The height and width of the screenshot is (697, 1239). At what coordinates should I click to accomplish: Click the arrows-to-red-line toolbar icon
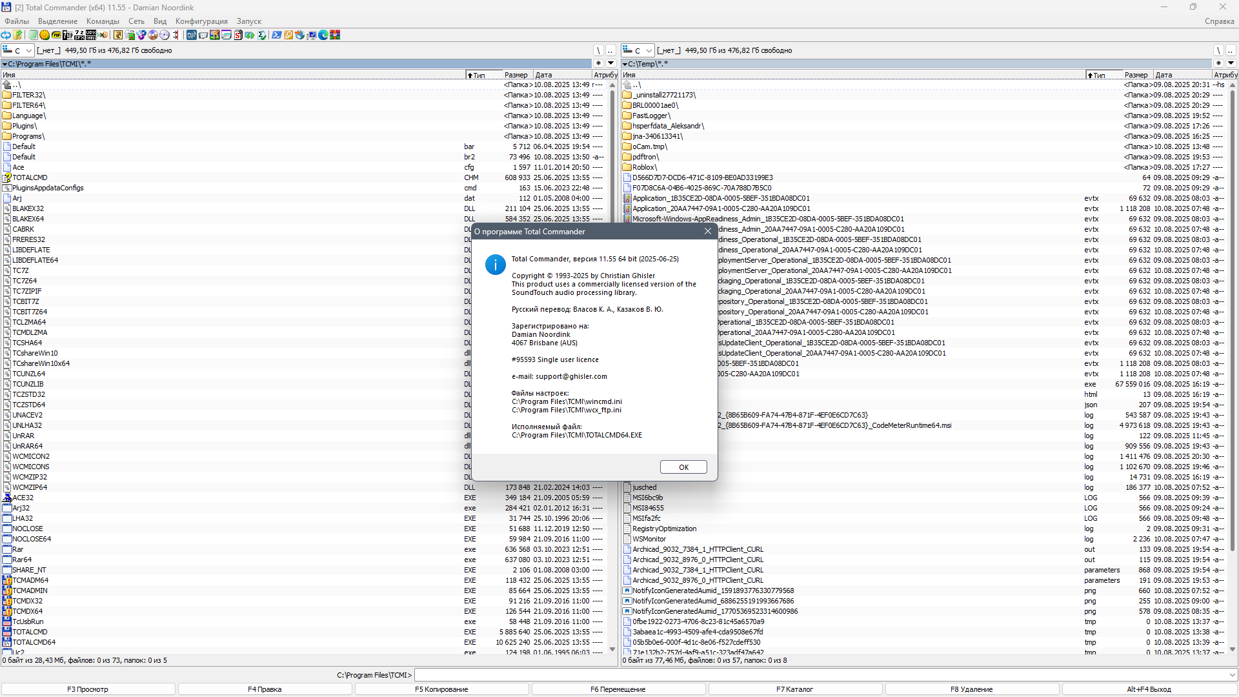176,35
